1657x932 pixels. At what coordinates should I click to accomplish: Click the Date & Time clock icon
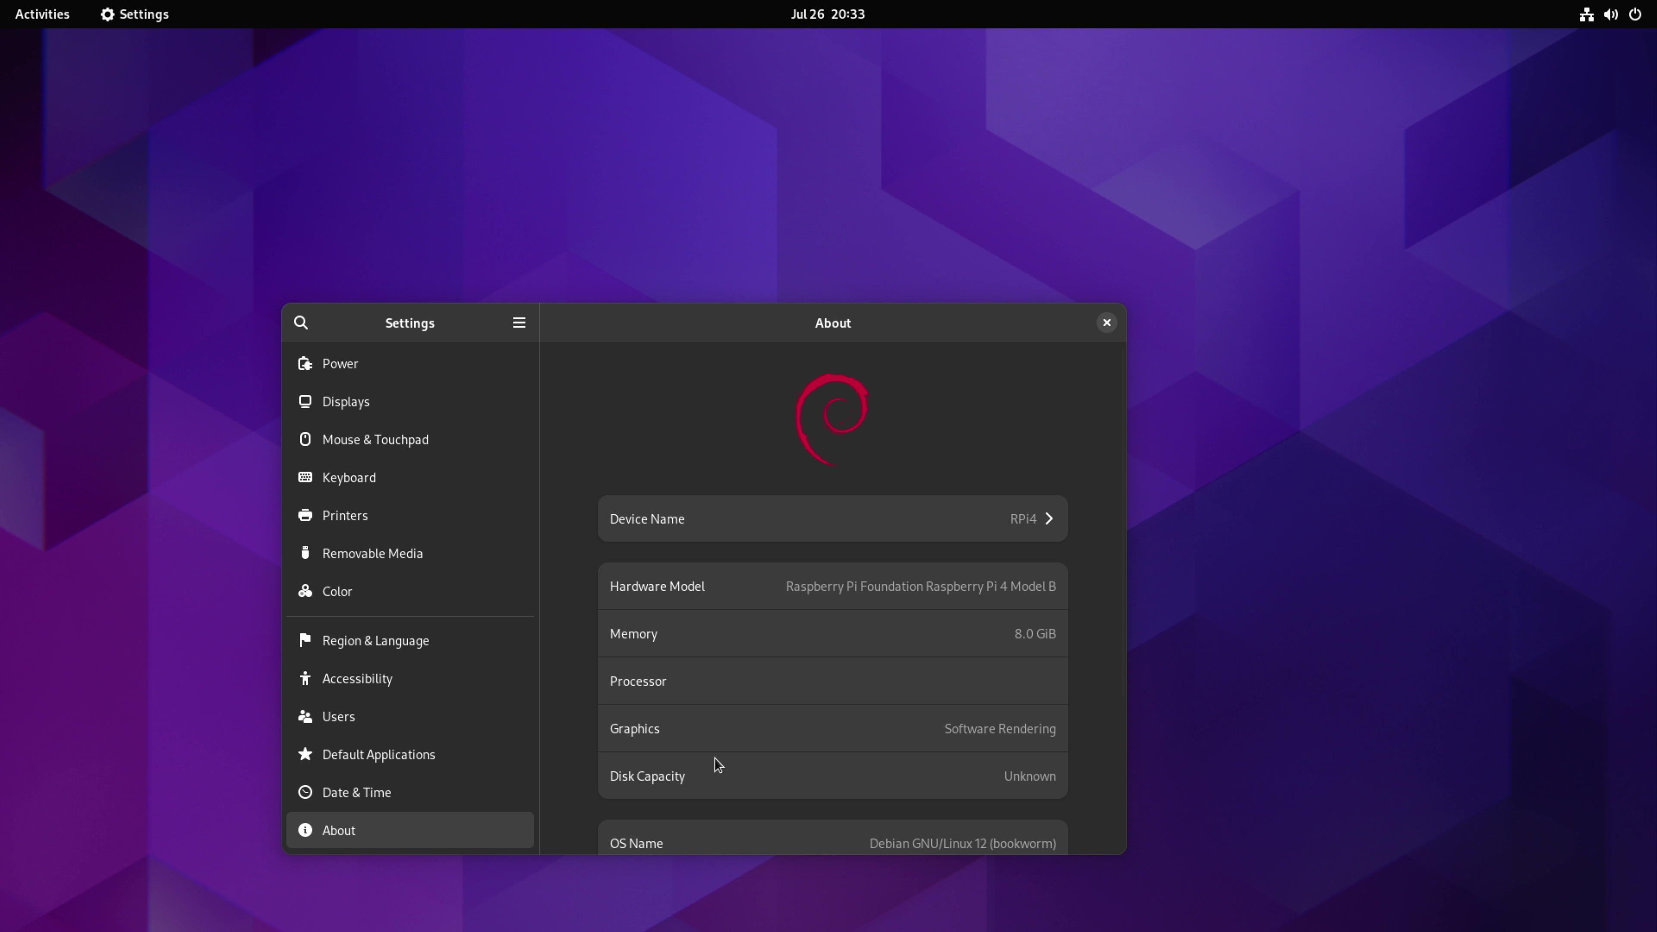(305, 792)
